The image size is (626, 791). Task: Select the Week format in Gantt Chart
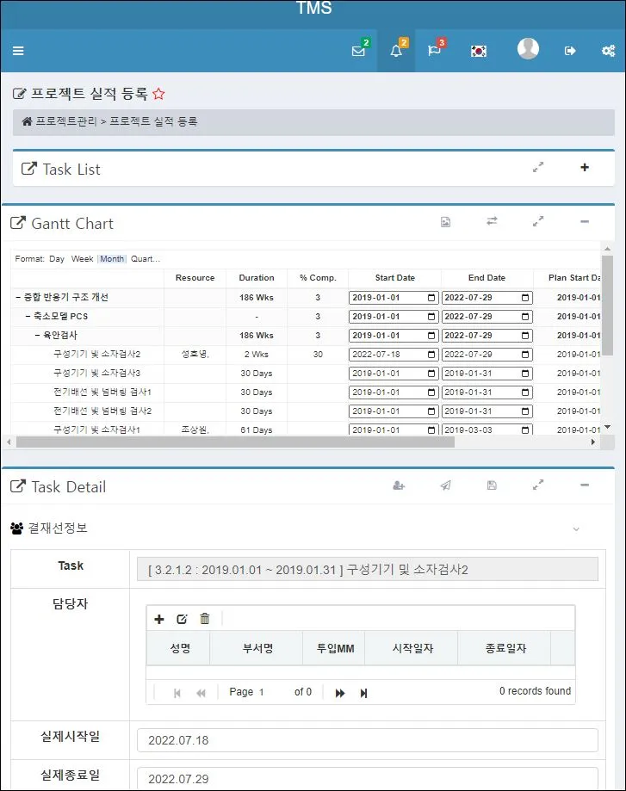point(83,259)
